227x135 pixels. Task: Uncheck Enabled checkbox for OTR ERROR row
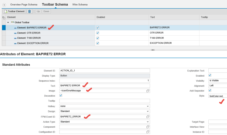98,33
